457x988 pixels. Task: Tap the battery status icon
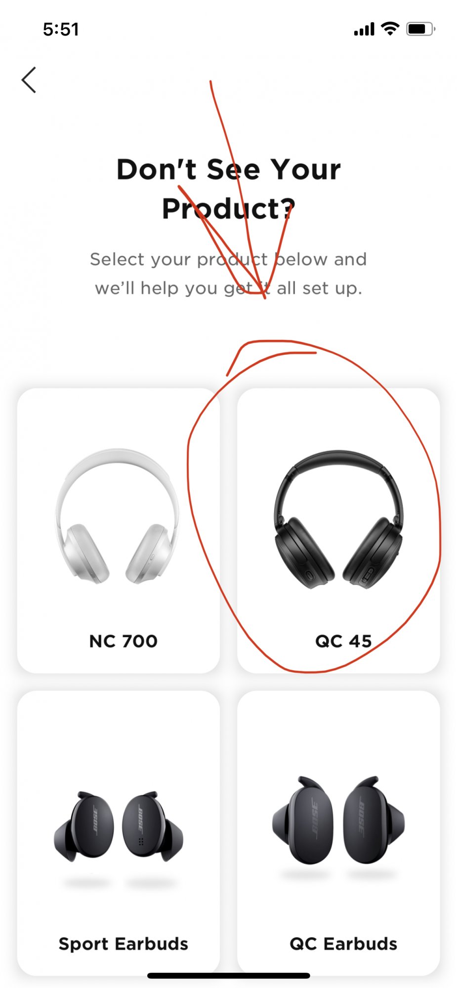[x=420, y=29]
